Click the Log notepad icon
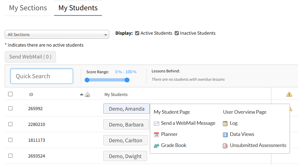 point(225,123)
